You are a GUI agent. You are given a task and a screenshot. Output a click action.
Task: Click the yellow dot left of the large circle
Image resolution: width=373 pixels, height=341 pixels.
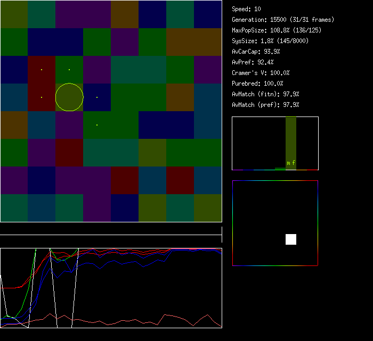[42, 97]
